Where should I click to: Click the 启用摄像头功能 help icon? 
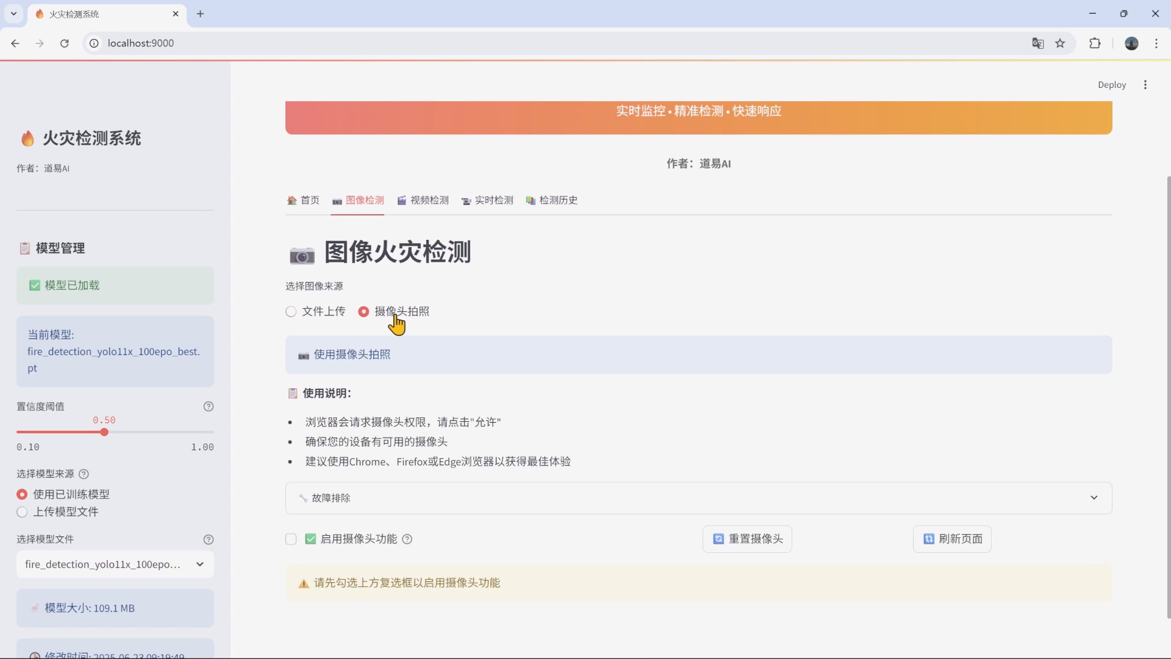(407, 539)
